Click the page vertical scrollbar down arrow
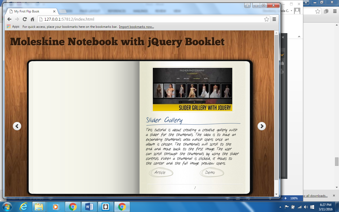The width and height of the screenshot is (339, 212). [x=276, y=194]
